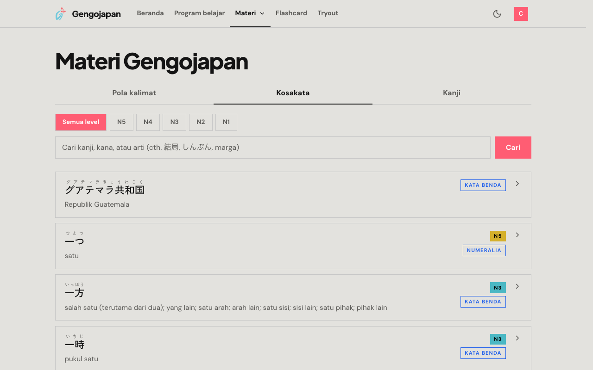Click the Gengojapan brand name link
Image resolution: width=593 pixels, height=370 pixels.
coord(96,14)
